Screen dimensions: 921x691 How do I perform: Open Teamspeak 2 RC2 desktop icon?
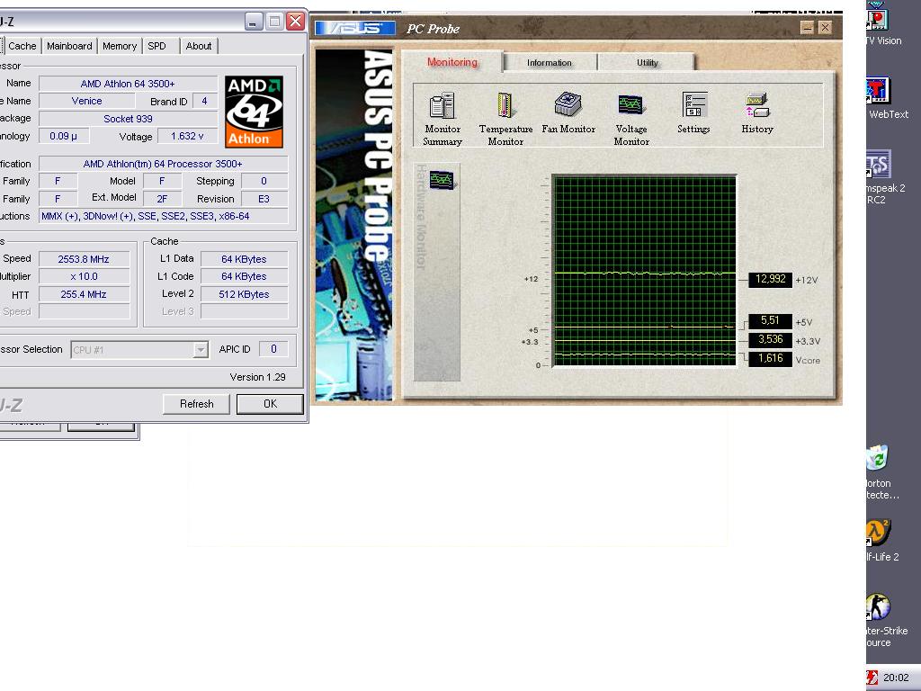click(885, 177)
